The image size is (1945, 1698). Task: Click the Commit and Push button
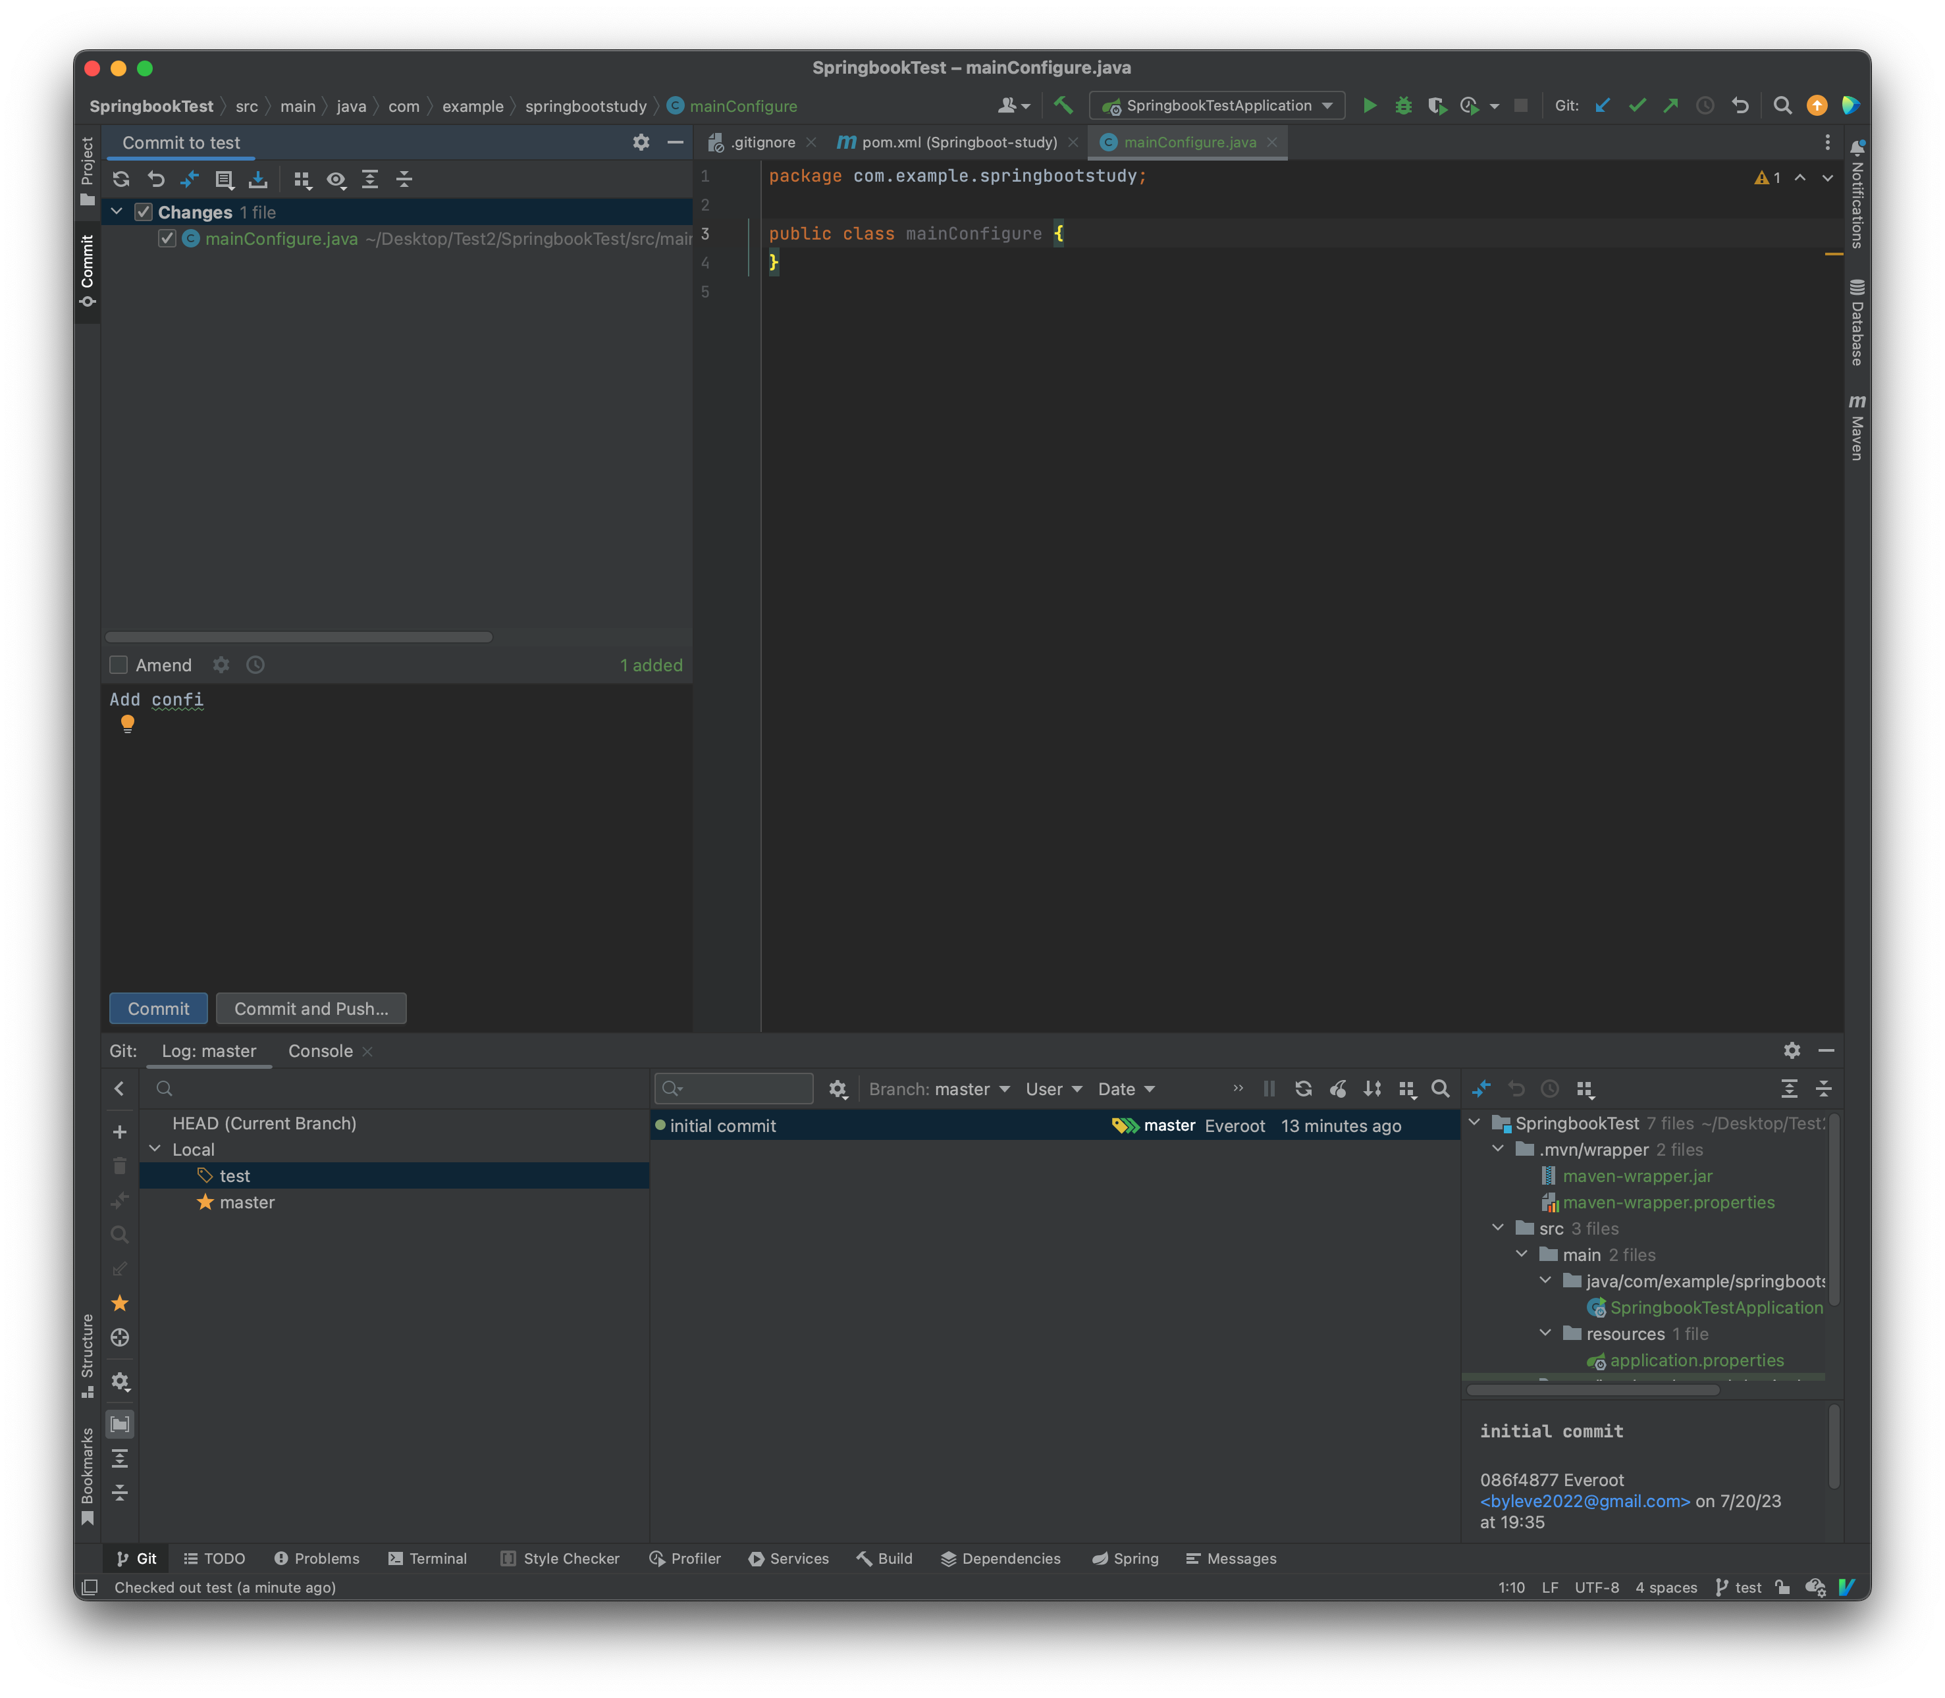[311, 1009]
